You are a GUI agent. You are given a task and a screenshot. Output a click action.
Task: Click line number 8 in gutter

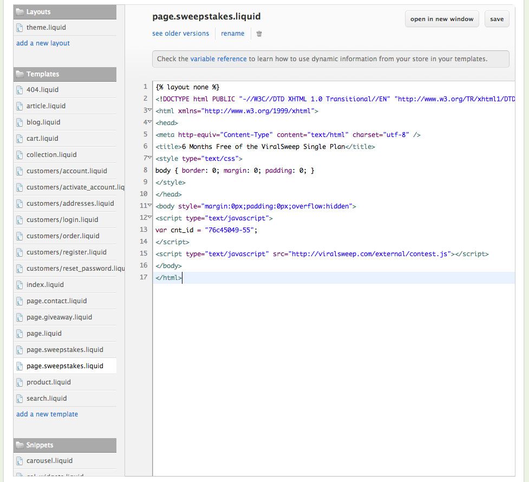click(x=146, y=170)
